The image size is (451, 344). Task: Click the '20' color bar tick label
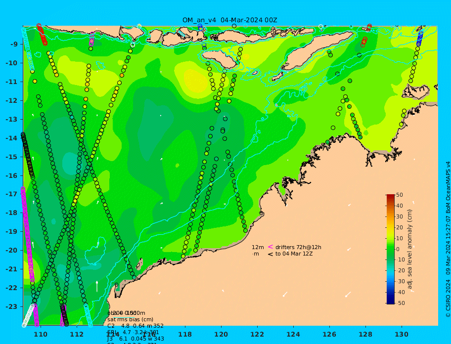pos(400,227)
